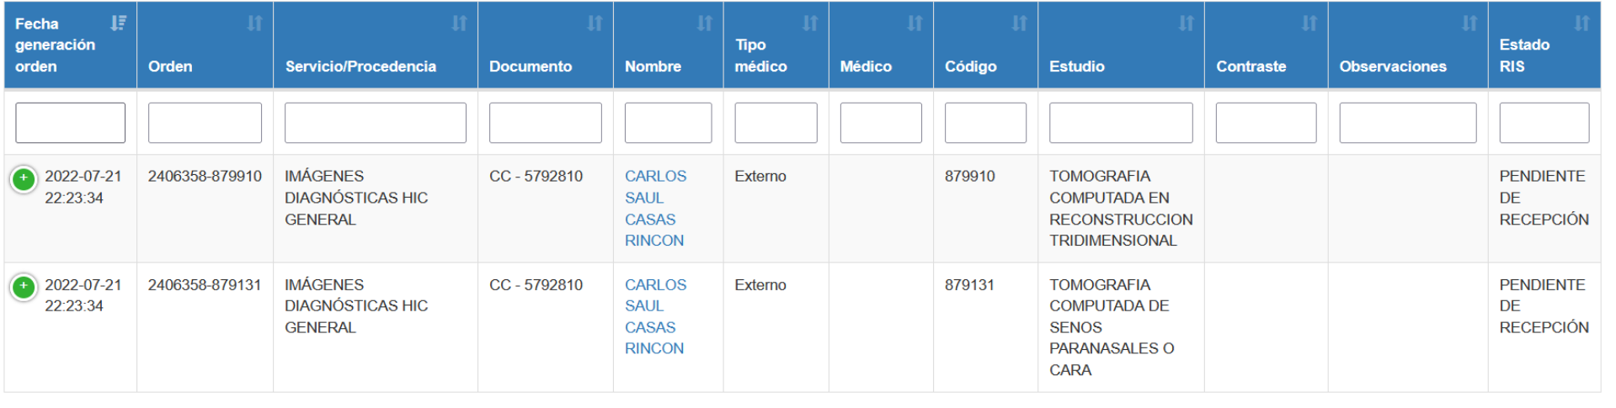
Task: Sort by Fecha generación orden icon
Action: pos(118,24)
